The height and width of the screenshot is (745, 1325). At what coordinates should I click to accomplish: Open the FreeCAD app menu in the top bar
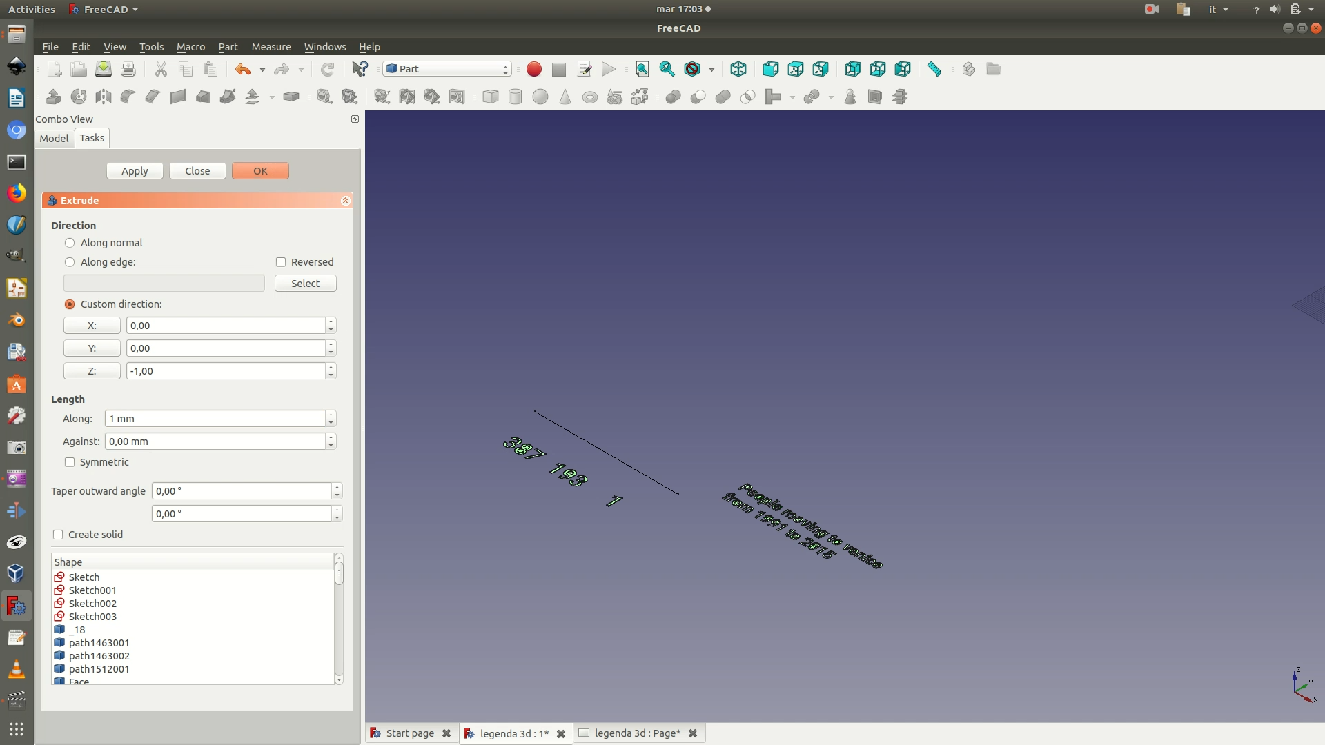(104, 9)
